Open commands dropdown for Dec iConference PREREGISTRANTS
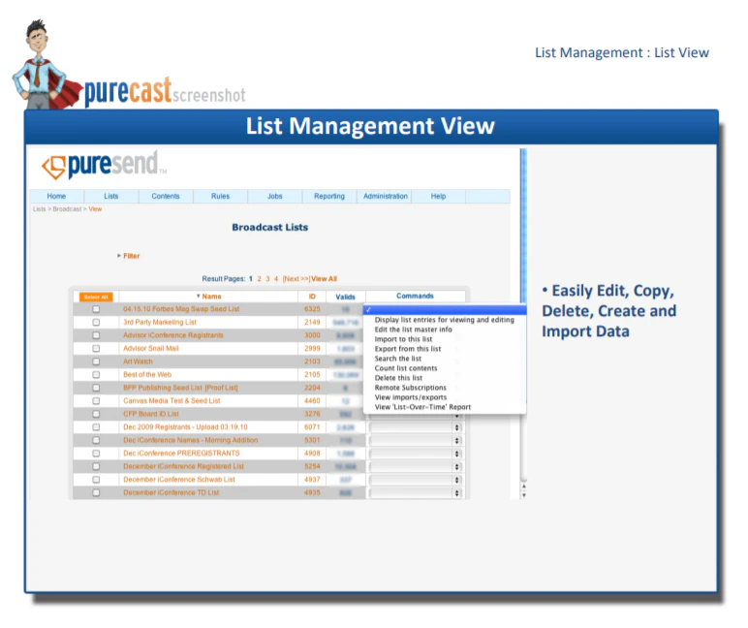The width and height of the screenshot is (748, 628). click(416, 454)
